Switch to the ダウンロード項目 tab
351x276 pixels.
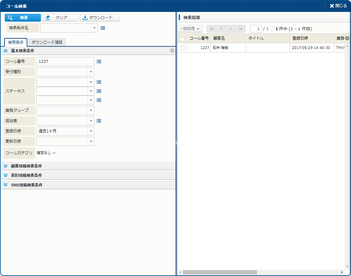pyautogui.click(x=47, y=42)
